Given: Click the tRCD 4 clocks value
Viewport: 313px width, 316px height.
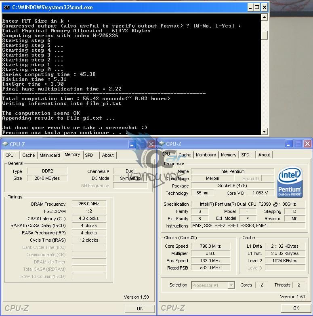Looking at the screenshot, I should tap(89, 225).
